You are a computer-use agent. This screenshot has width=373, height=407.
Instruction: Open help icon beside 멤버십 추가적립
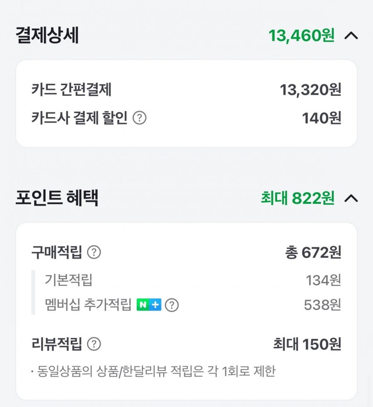click(172, 305)
